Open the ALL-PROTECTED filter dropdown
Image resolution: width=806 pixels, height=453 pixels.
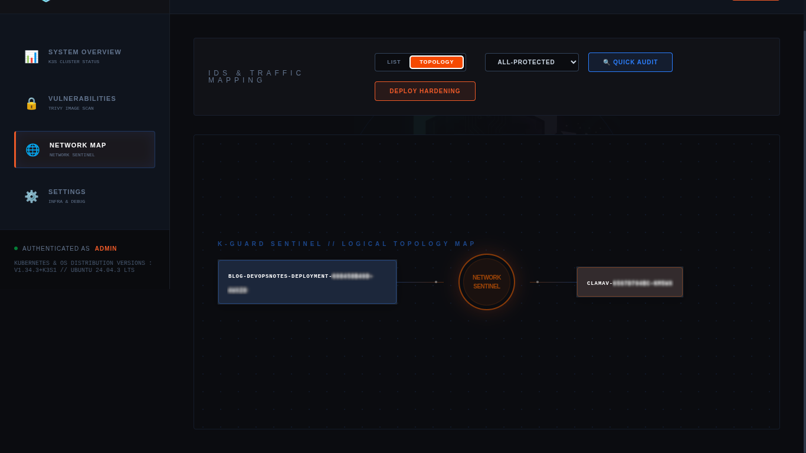click(x=531, y=62)
